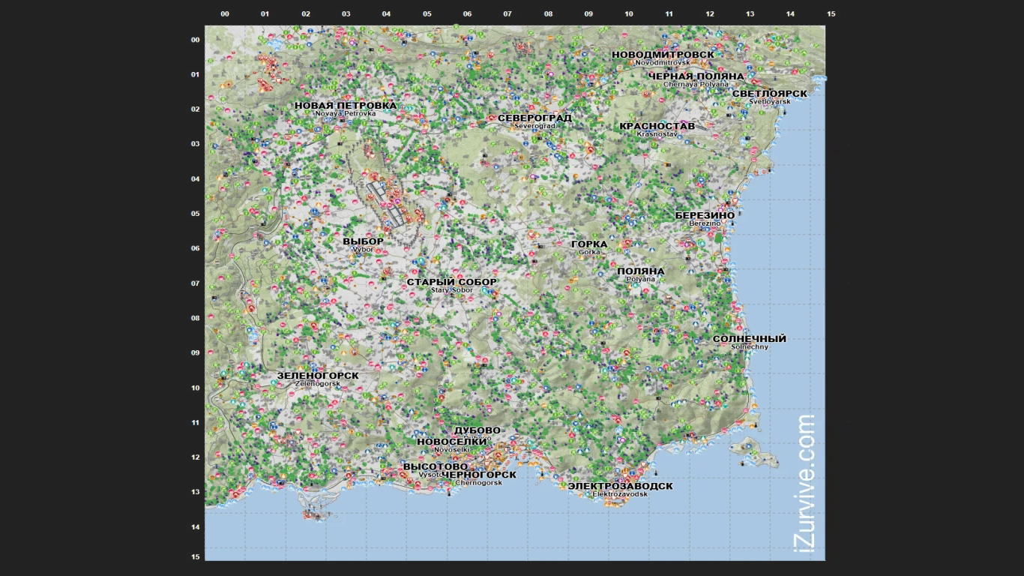Click the Latin 'Svetloyarsk' subtitle
This screenshot has height=576, width=1024.
coord(770,101)
